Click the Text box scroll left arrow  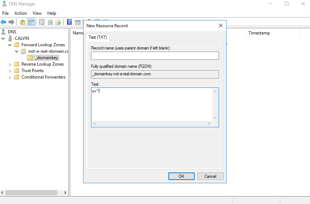pos(95,123)
